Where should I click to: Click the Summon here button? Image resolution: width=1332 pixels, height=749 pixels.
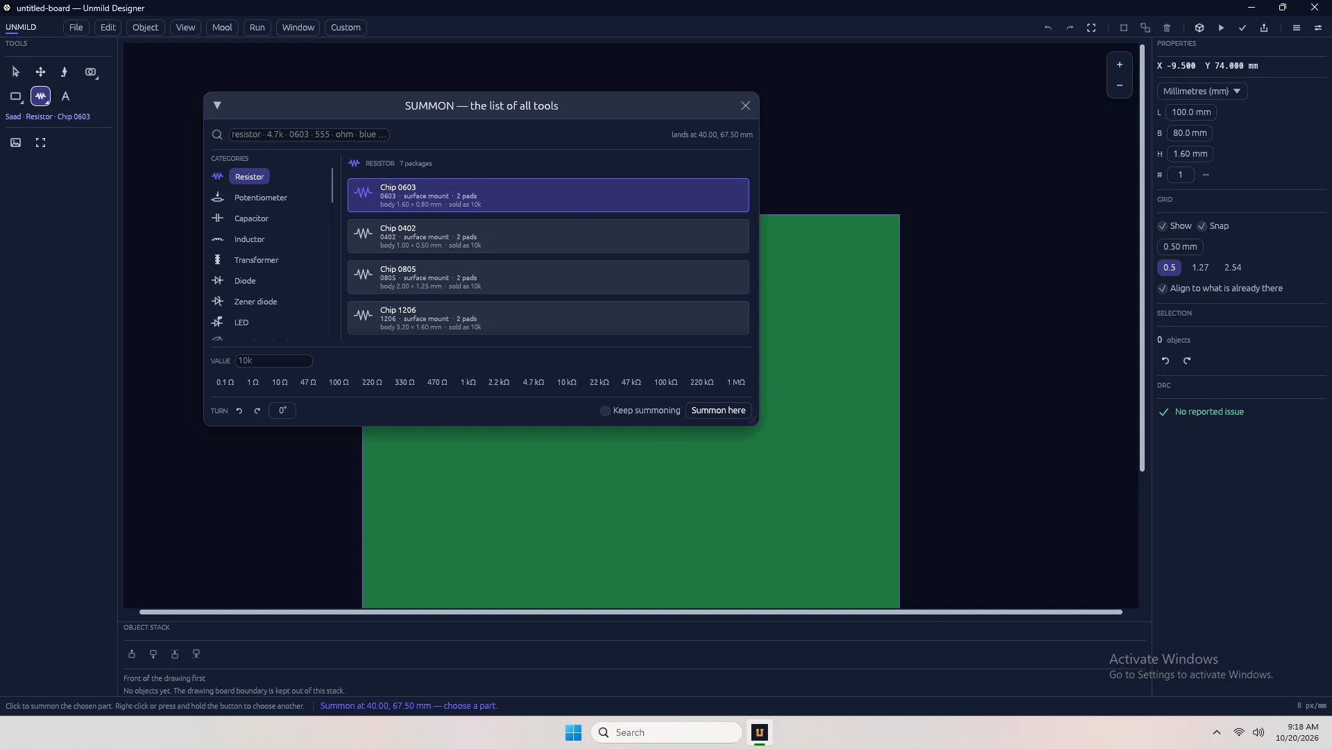[x=718, y=411]
